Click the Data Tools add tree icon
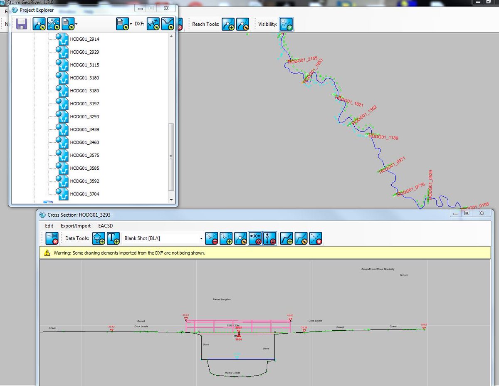 [x=99, y=238]
